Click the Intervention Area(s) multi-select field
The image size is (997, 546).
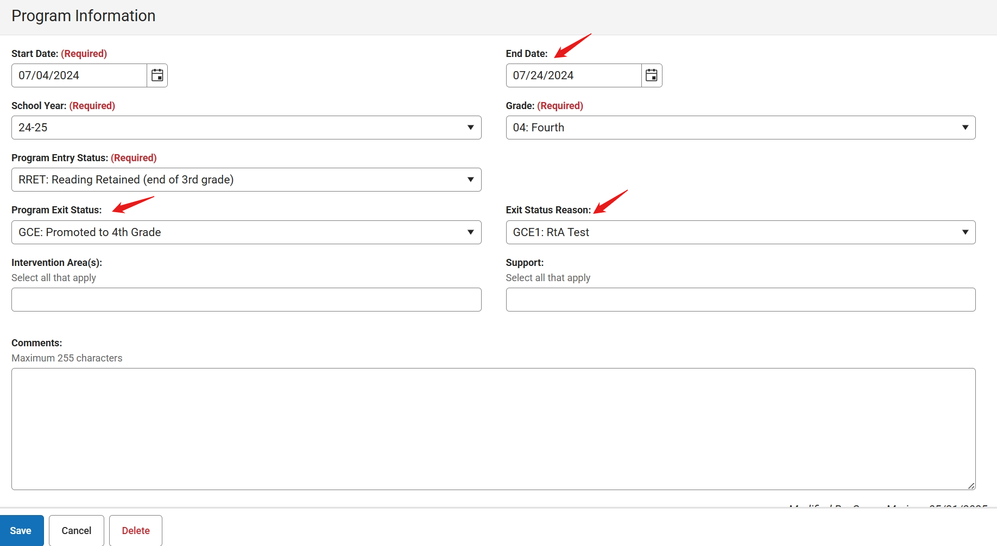pyautogui.click(x=246, y=300)
